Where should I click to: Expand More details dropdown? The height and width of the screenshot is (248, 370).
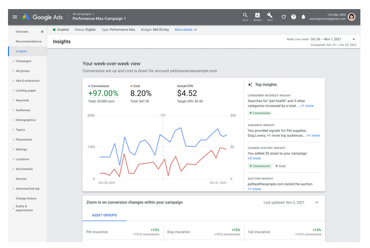[x=186, y=30]
